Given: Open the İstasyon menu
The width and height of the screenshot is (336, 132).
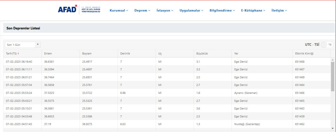Looking at the screenshot, I should (165, 10).
